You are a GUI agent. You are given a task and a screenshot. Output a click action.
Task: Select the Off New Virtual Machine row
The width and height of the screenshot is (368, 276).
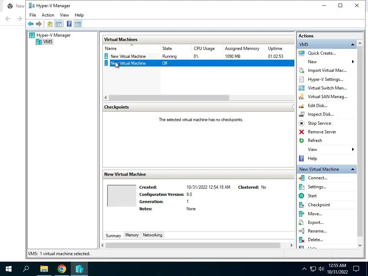[x=199, y=63]
